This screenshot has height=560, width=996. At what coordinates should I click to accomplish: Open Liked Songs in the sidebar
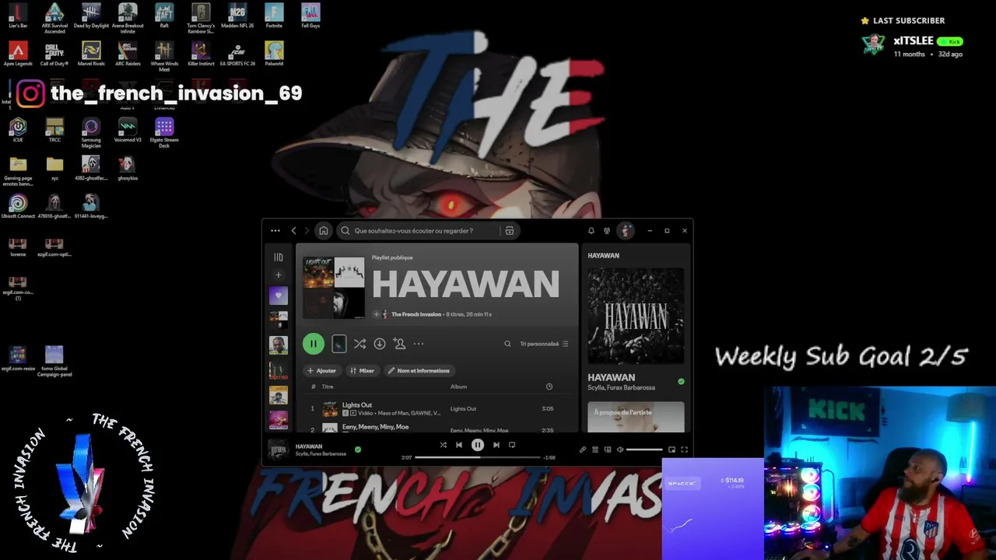point(279,296)
